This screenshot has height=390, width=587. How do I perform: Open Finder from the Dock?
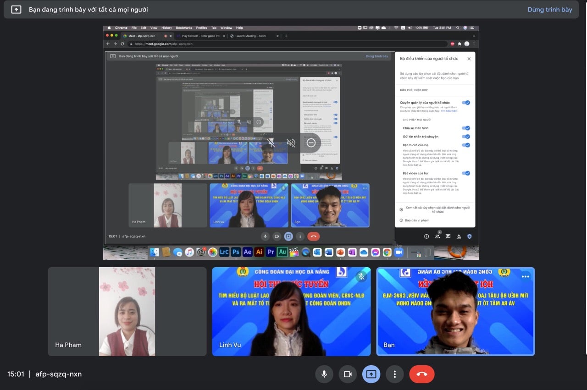155,252
